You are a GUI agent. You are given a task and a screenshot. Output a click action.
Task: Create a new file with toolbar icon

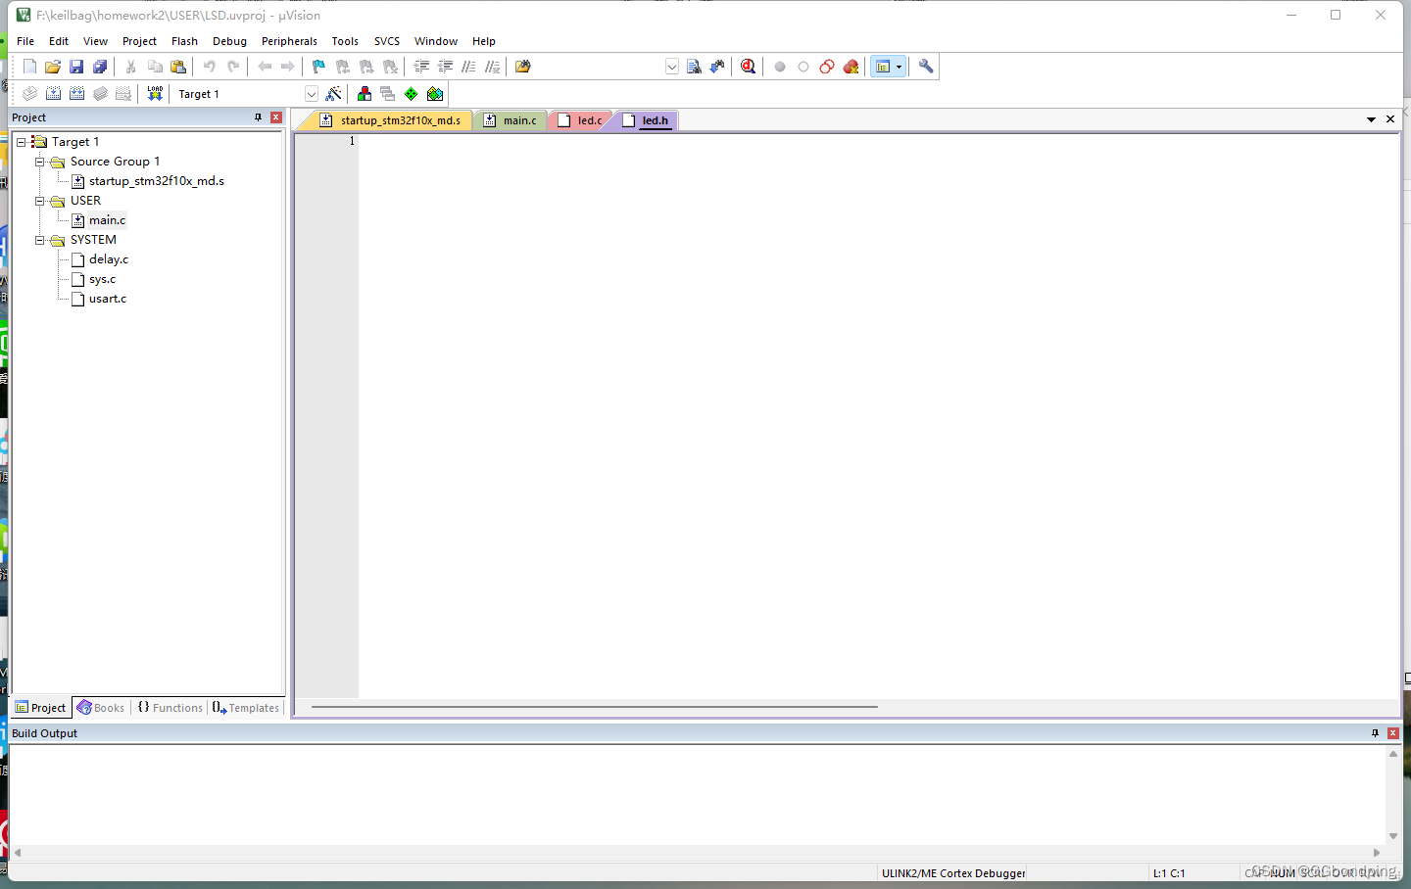click(x=29, y=67)
